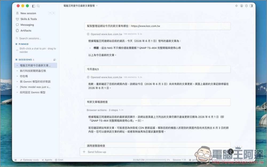The image size is (267, 167).
Task: Expand Browser actions · 3 steps
Action: tap(105, 110)
